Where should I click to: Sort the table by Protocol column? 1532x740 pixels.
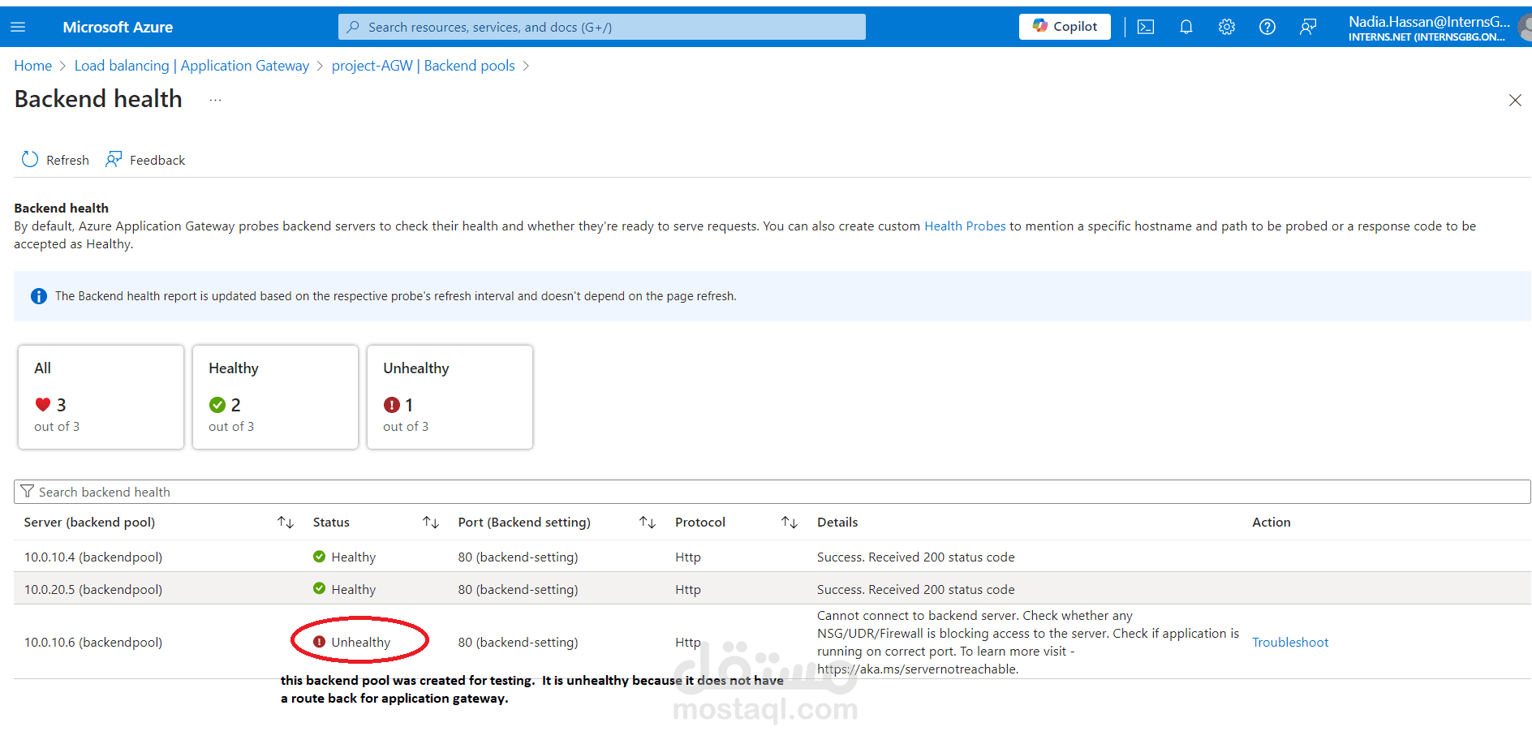click(x=790, y=523)
